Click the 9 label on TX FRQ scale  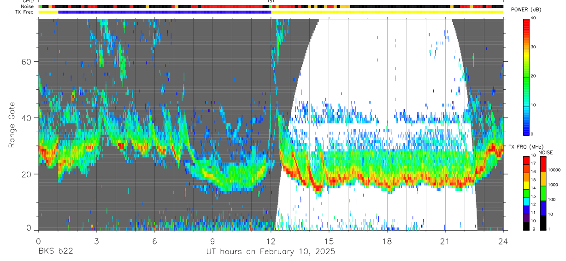(534, 229)
